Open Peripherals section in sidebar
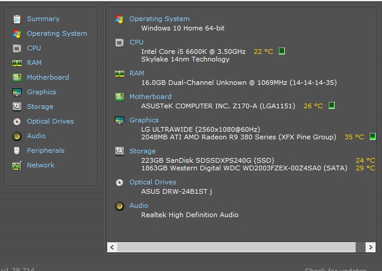 (x=46, y=150)
